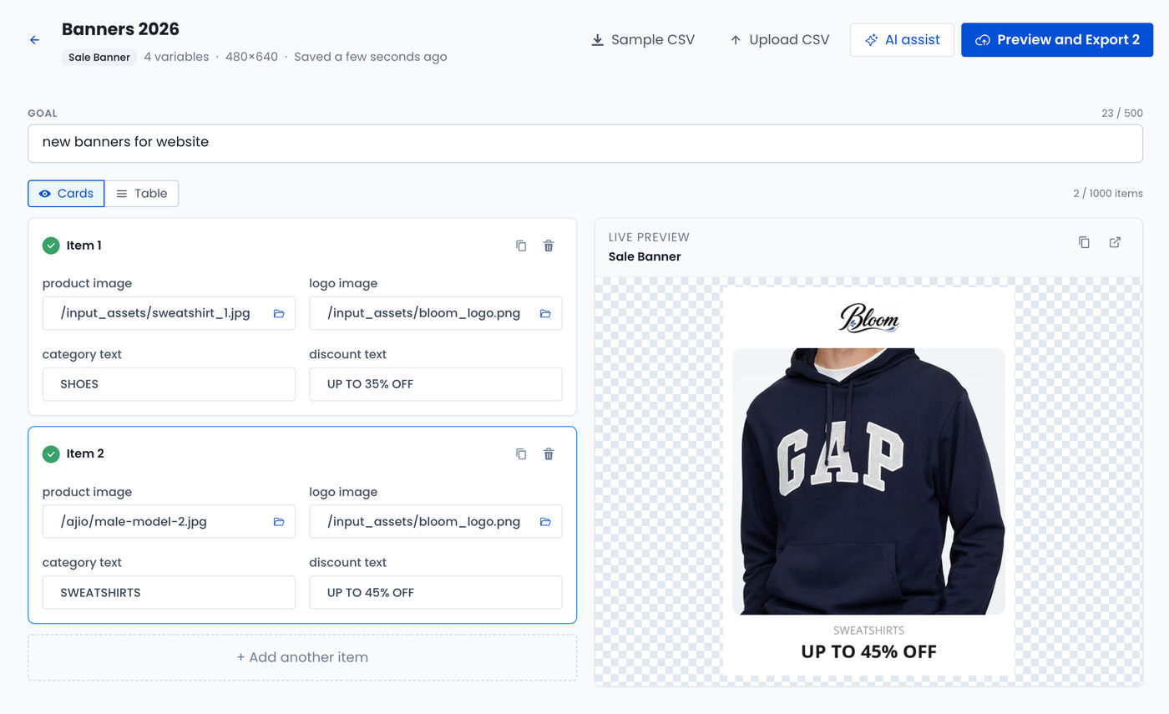The image size is (1169, 714).
Task: Click the back arrow next to Banners 2026
Action: coord(34,40)
